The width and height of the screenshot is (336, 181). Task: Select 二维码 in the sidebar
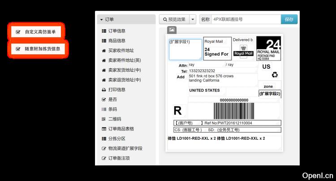click(x=115, y=119)
